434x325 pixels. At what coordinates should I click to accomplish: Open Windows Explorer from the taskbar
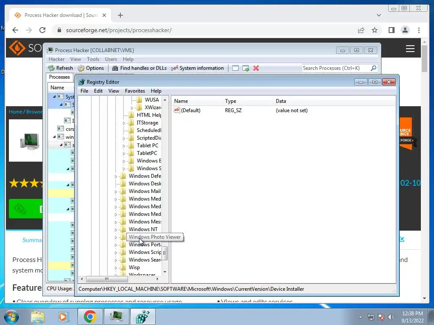tap(38, 317)
